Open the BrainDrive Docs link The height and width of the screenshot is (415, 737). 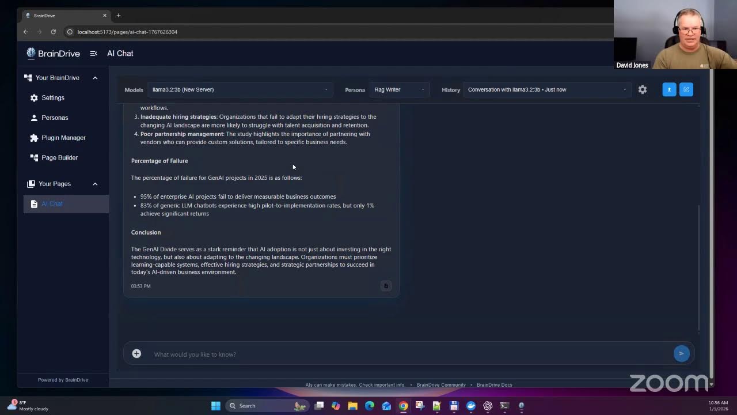[494, 385]
